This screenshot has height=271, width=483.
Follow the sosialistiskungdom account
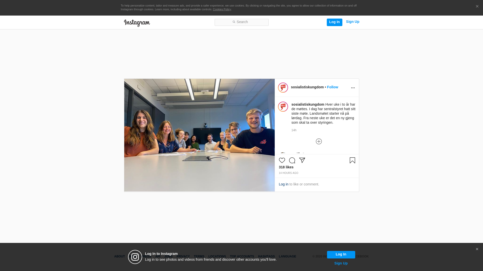pyautogui.click(x=332, y=87)
